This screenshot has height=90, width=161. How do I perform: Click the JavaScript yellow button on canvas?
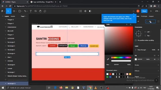[94, 46]
